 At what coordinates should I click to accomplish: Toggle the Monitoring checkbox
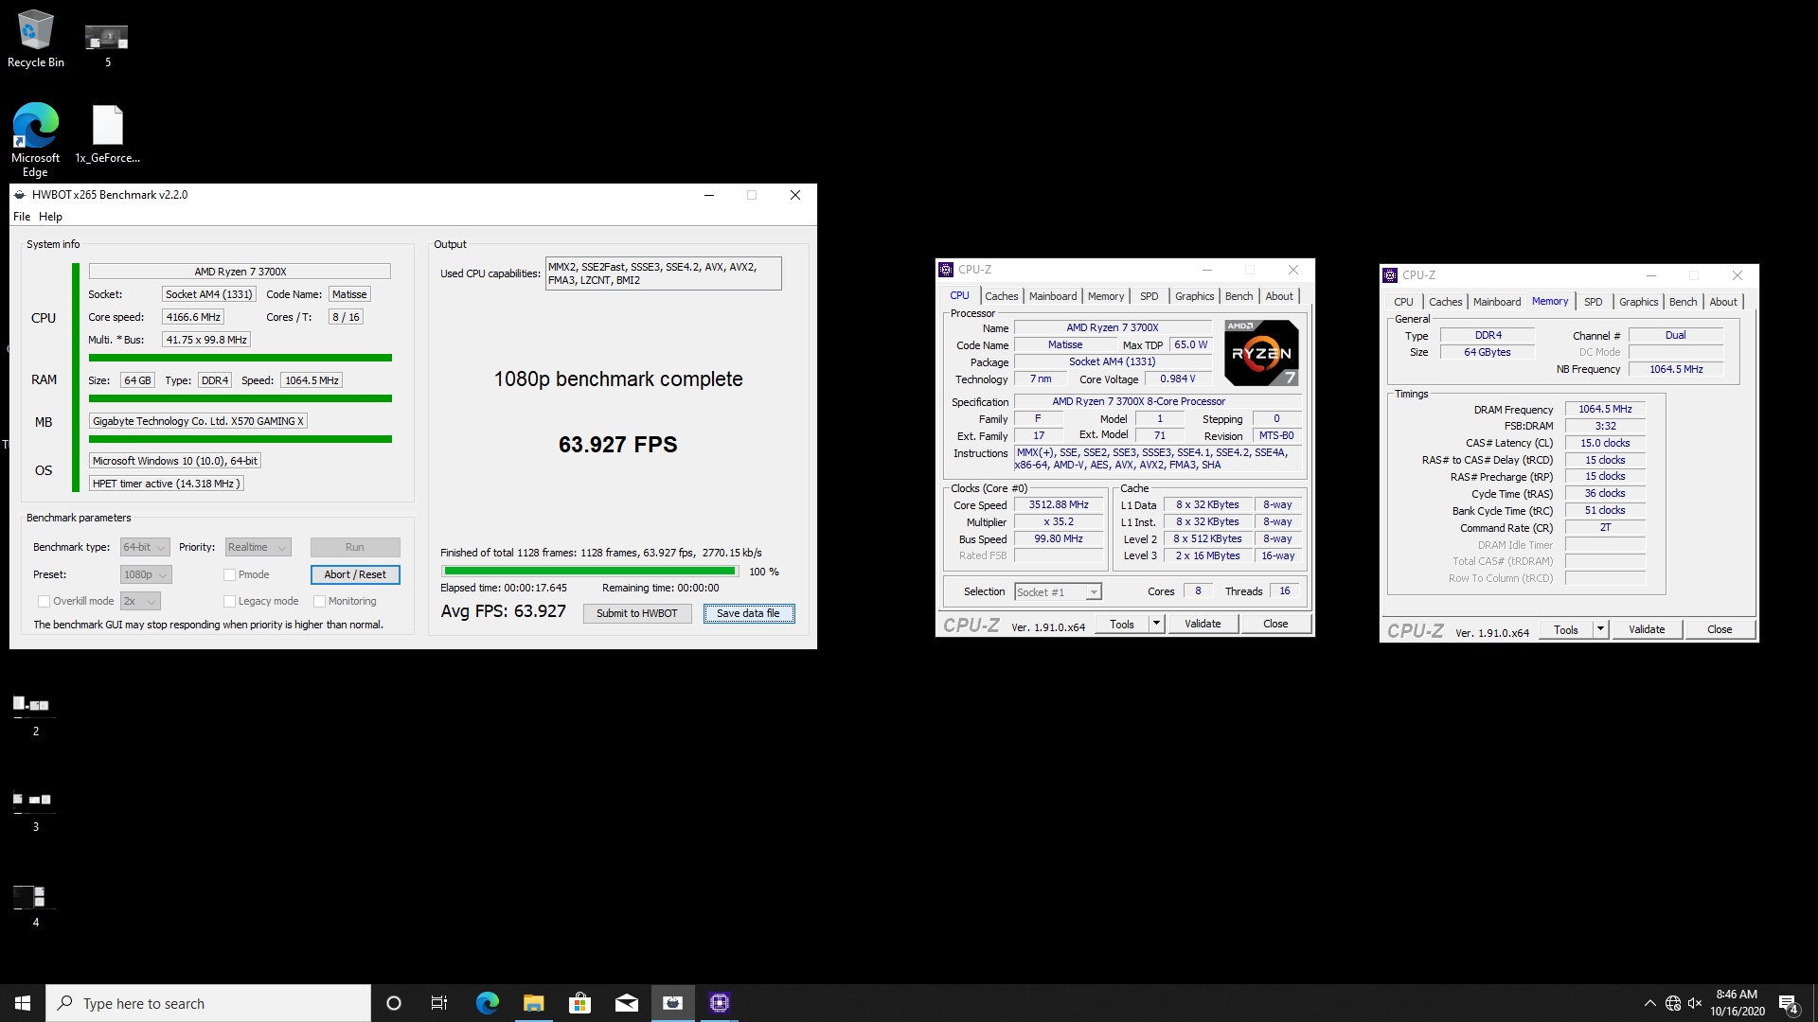point(319,601)
